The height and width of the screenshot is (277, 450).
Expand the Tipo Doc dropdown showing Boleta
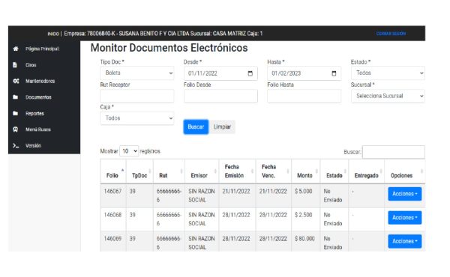(x=137, y=73)
